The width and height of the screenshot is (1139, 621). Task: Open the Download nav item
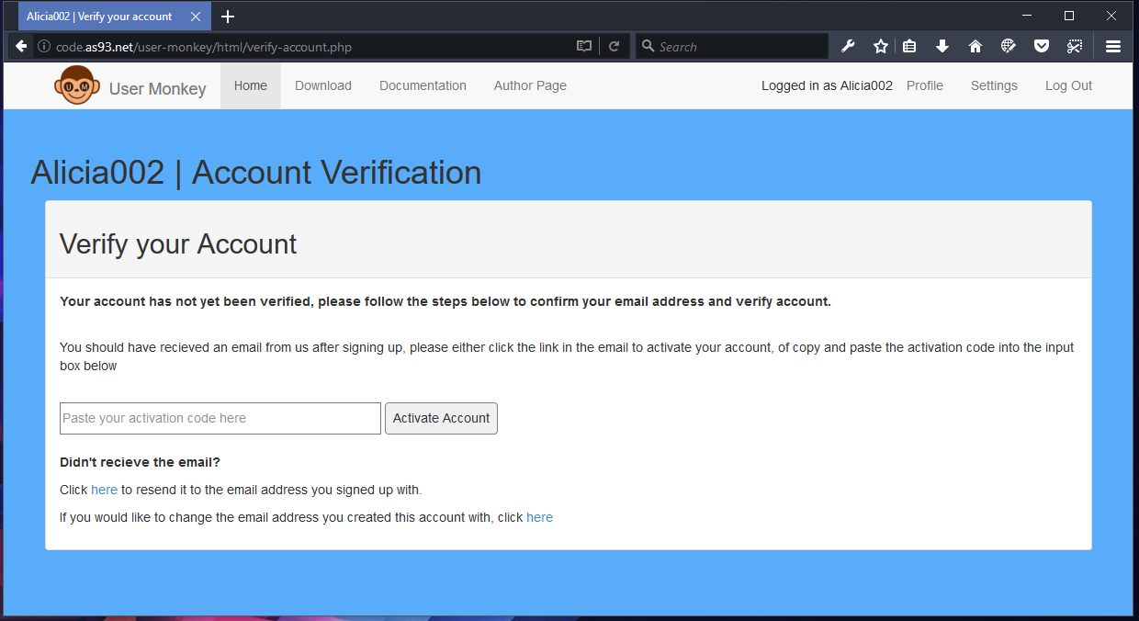click(323, 85)
